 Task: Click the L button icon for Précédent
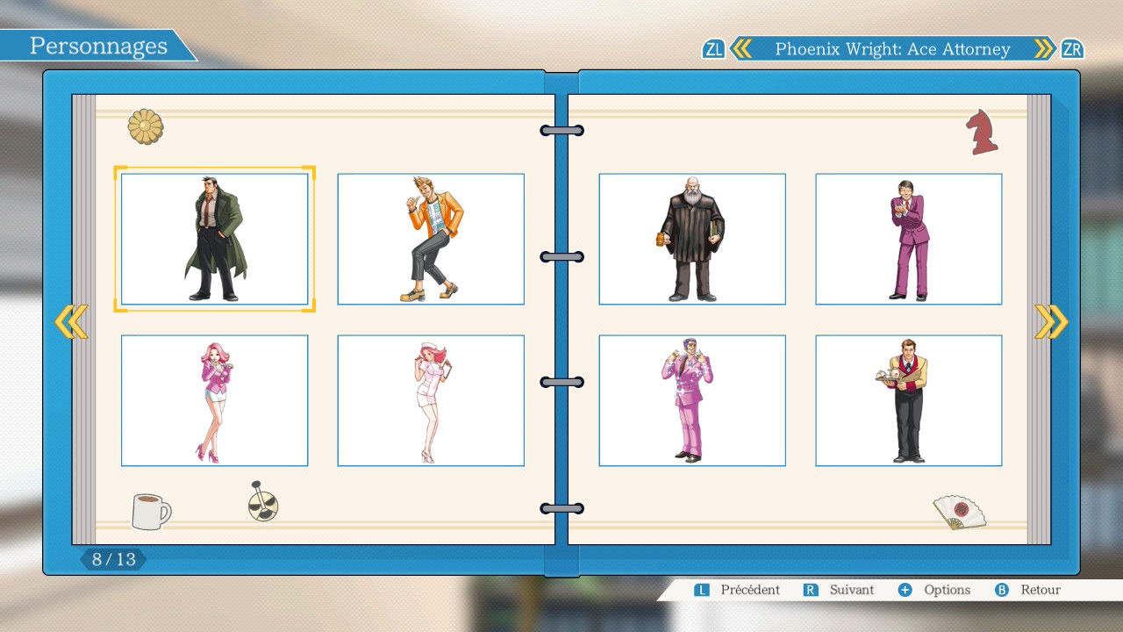pos(702,590)
